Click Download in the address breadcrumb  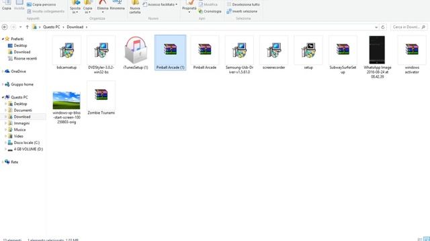coord(75,27)
